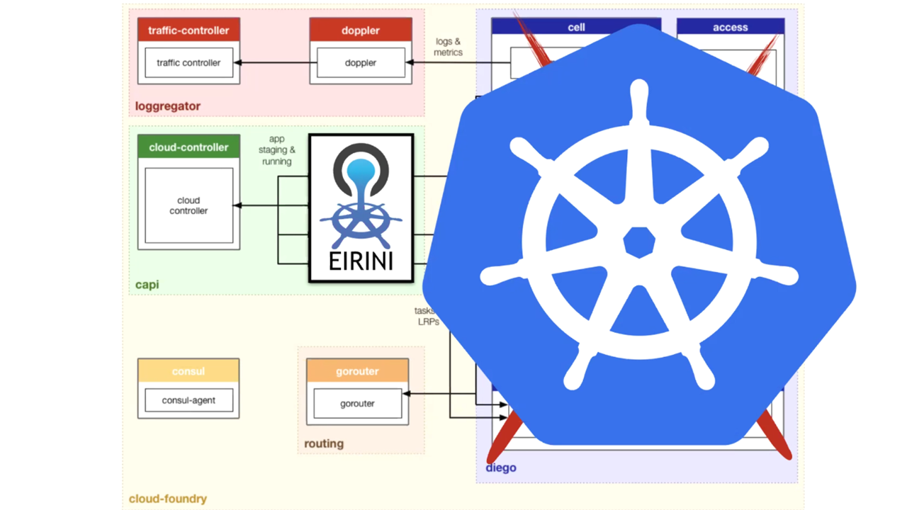907x510 pixels.
Task: Select the yellow consul header
Action: (x=188, y=371)
